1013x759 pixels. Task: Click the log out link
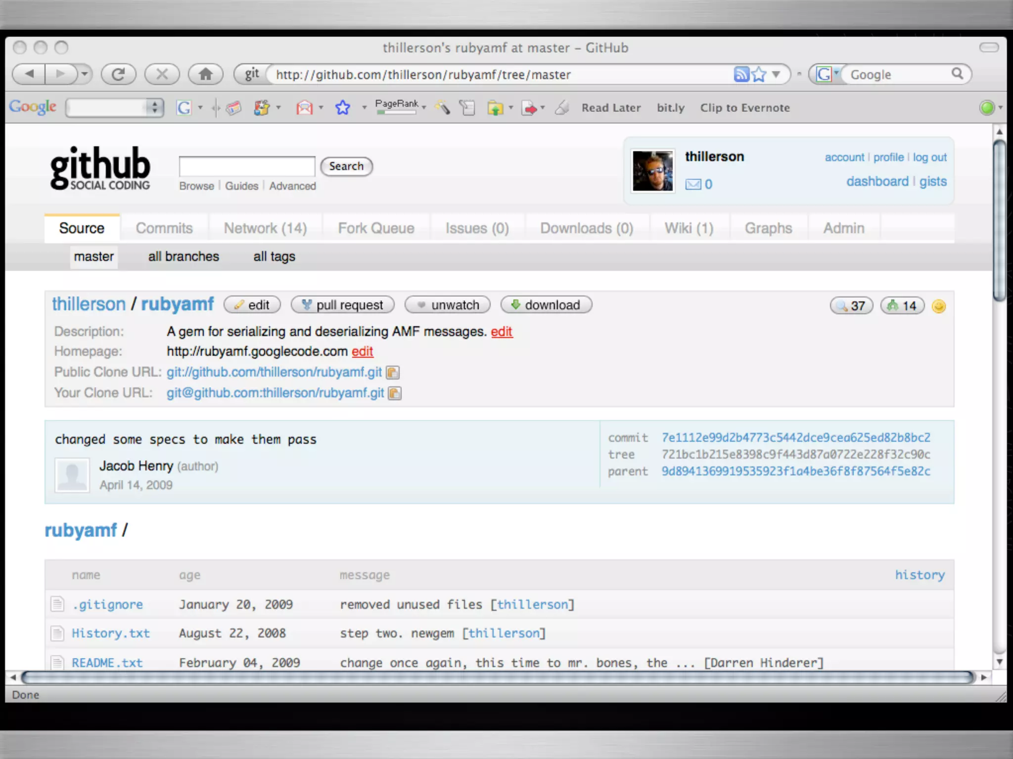point(929,157)
